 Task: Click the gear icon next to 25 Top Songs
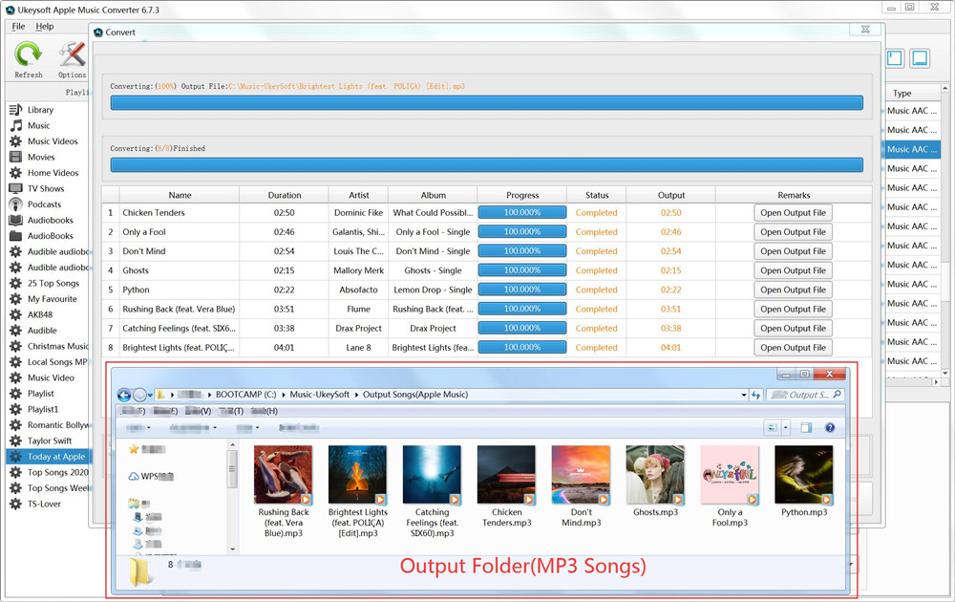[16, 284]
